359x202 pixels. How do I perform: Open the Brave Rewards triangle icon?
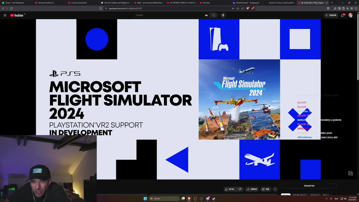(252, 8)
